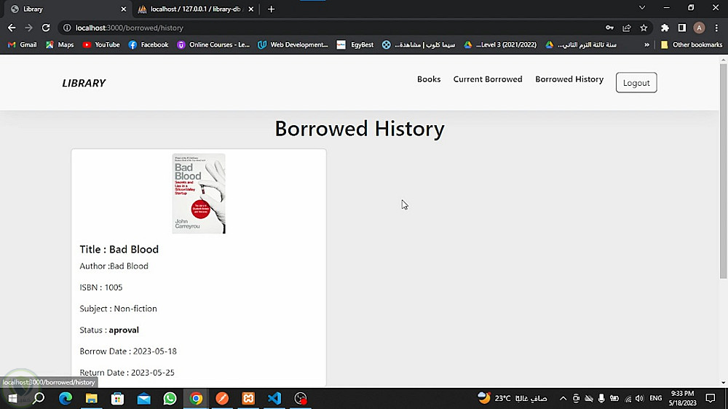The image size is (728, 409).
Task: Open the Current Borrowed page
Action: tap(488, 79)
